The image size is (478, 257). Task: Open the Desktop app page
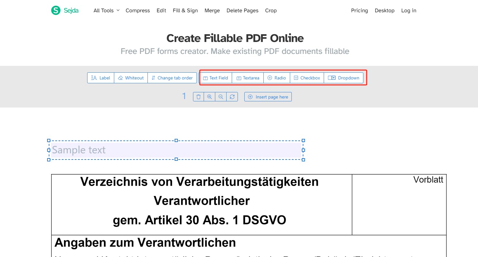pyautogui.click(x=384, y=10)
